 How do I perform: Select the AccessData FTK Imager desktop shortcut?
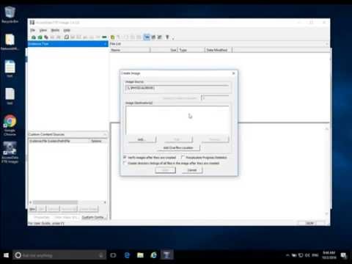10,152
